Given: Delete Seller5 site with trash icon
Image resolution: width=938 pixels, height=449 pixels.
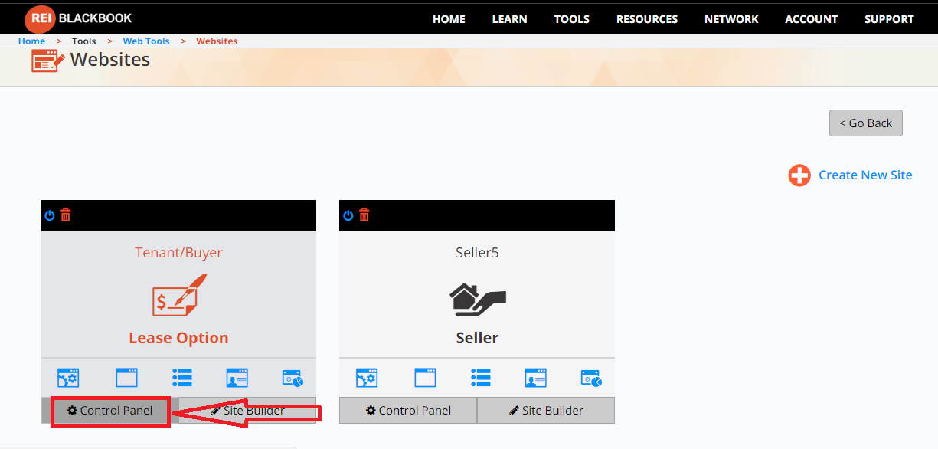Looking at the screenshot, I should point(364,215).
